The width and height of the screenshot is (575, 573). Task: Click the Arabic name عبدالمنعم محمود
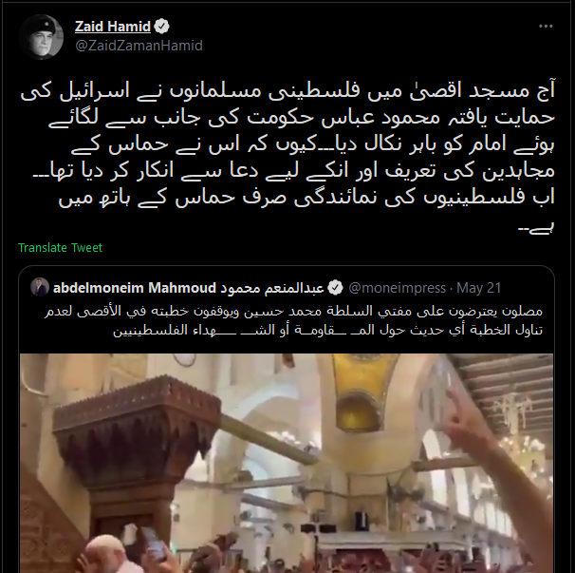tap(271, 288)
